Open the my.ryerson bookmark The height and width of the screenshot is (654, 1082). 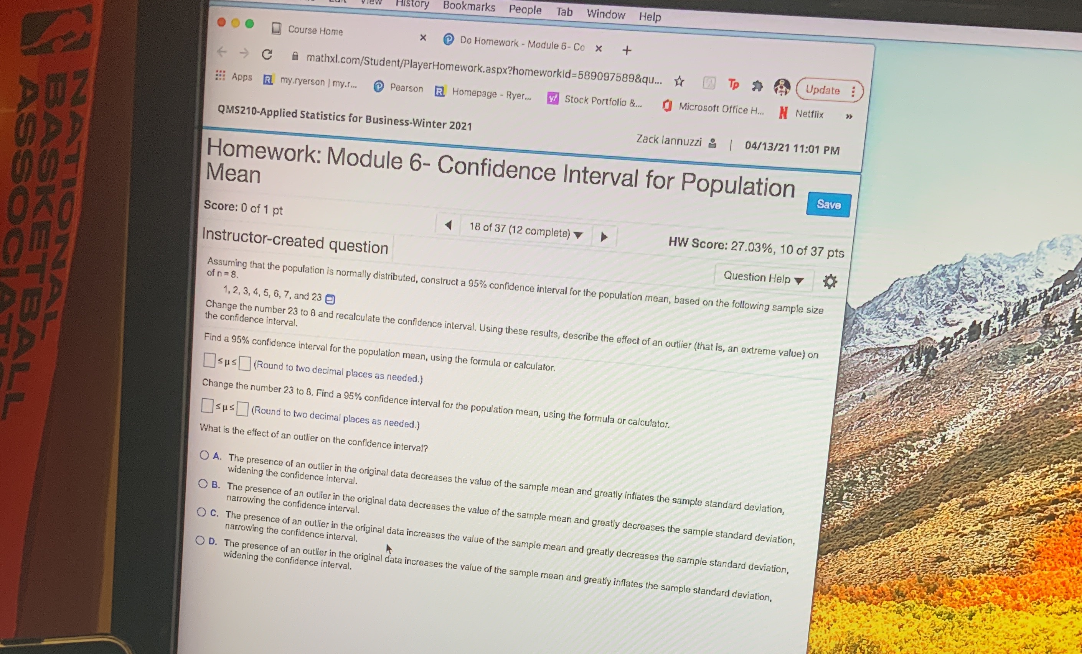[x=310, y=82]
